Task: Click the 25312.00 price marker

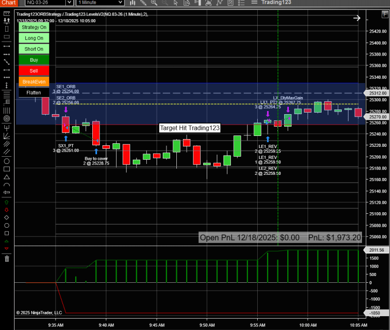Action: (x=377, y=93)
